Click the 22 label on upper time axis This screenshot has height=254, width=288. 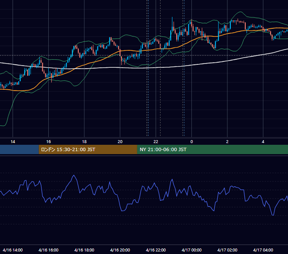point(156,142)
